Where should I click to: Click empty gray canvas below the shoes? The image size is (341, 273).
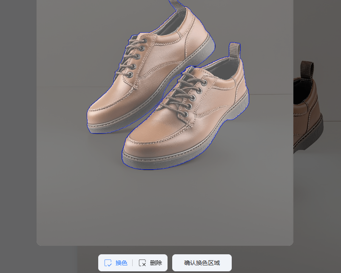pyautogui.click(x=165, y=204)
